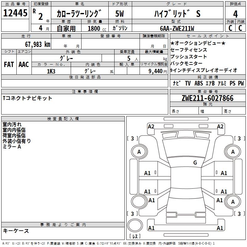
Task: Click the 注意事項欄 header
Action: click(85, 91)
